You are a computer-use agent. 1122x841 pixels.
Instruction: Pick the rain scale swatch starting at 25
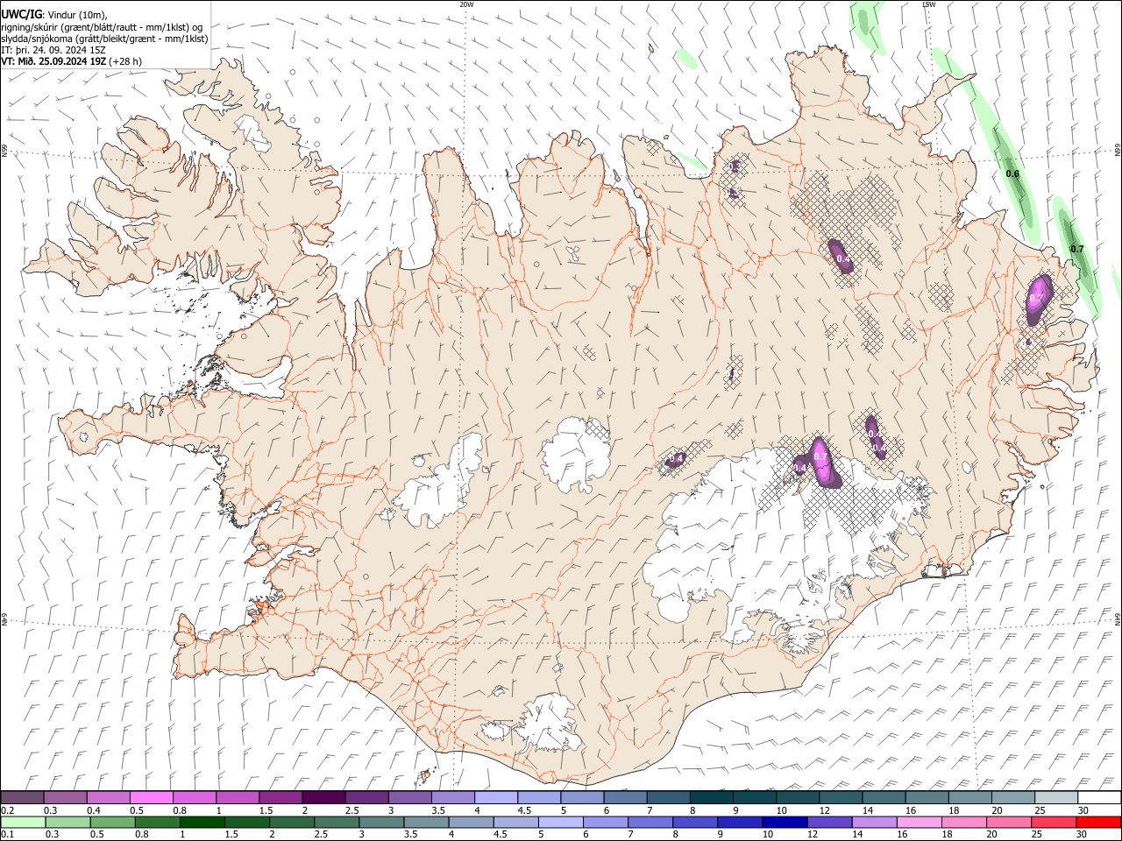(1053, 822)
